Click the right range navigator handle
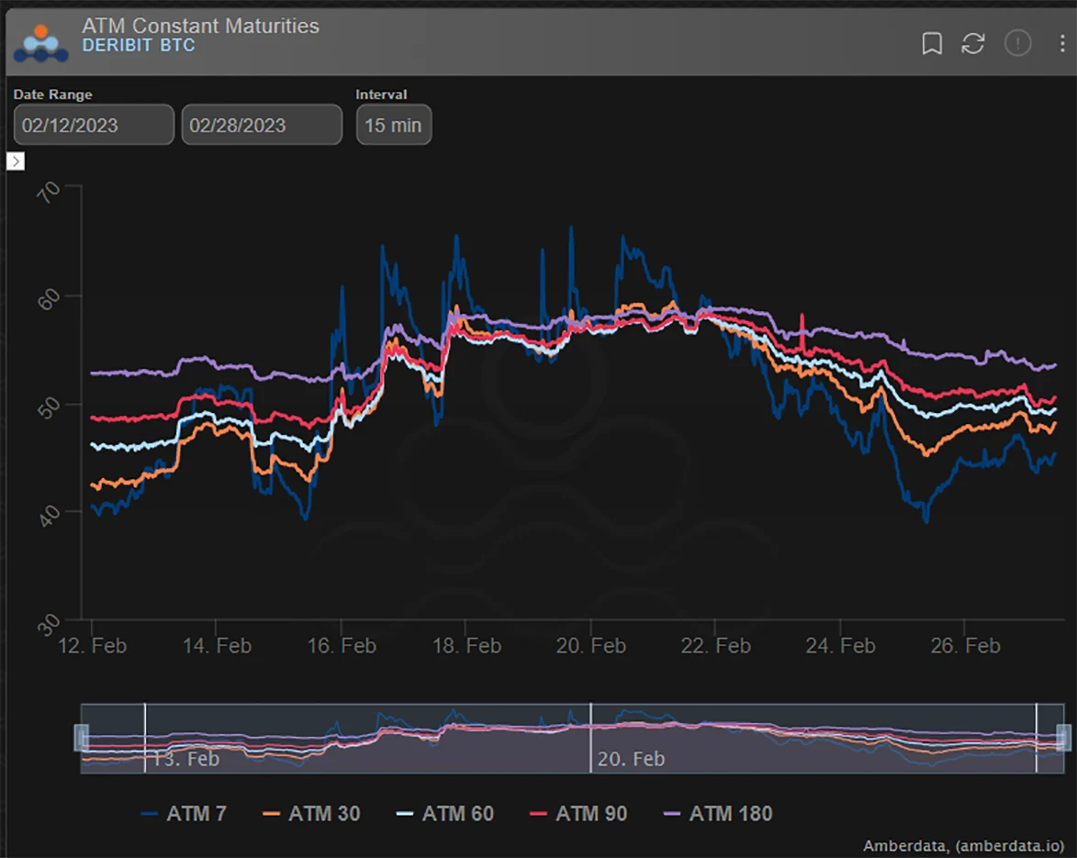 click(1063, 738)
